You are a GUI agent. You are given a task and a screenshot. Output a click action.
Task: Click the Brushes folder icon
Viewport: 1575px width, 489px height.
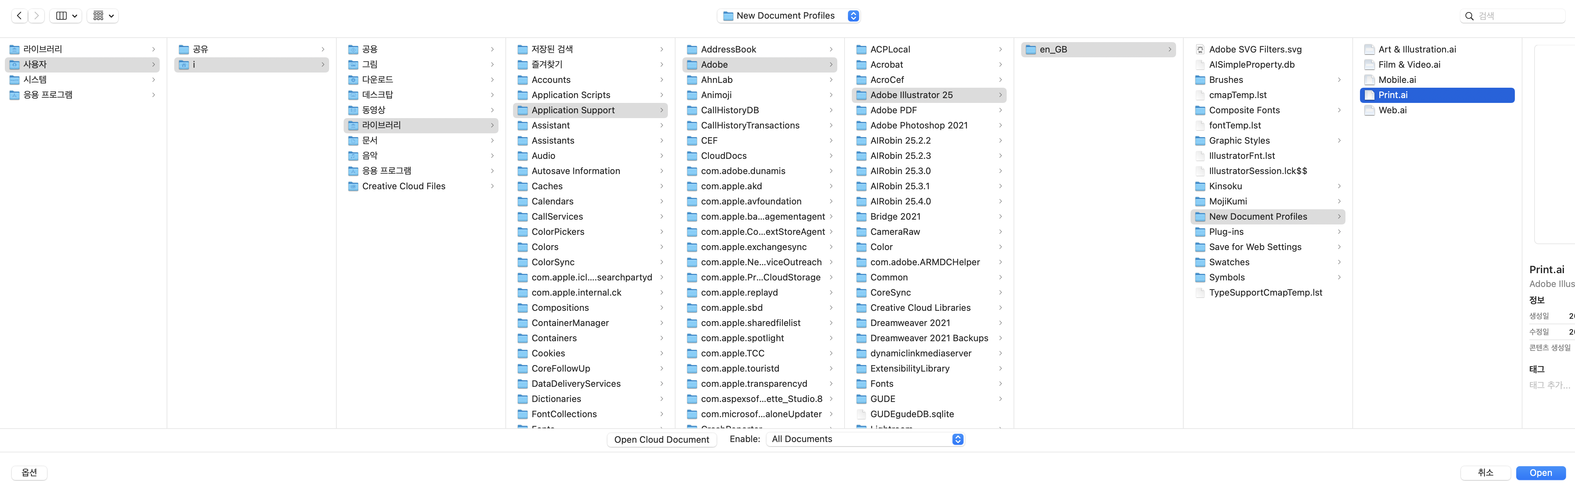click(x=1200, y=80)
